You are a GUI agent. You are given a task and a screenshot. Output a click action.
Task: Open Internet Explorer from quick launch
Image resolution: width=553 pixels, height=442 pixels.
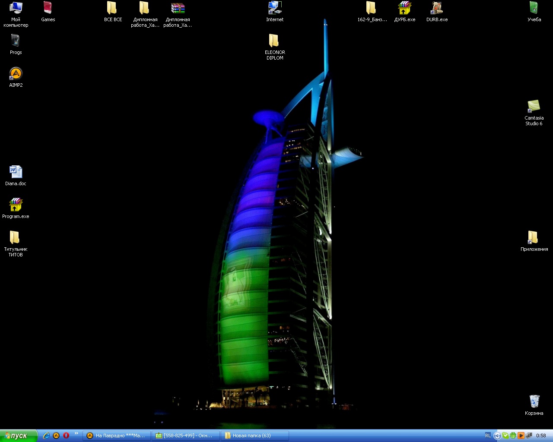46,436
